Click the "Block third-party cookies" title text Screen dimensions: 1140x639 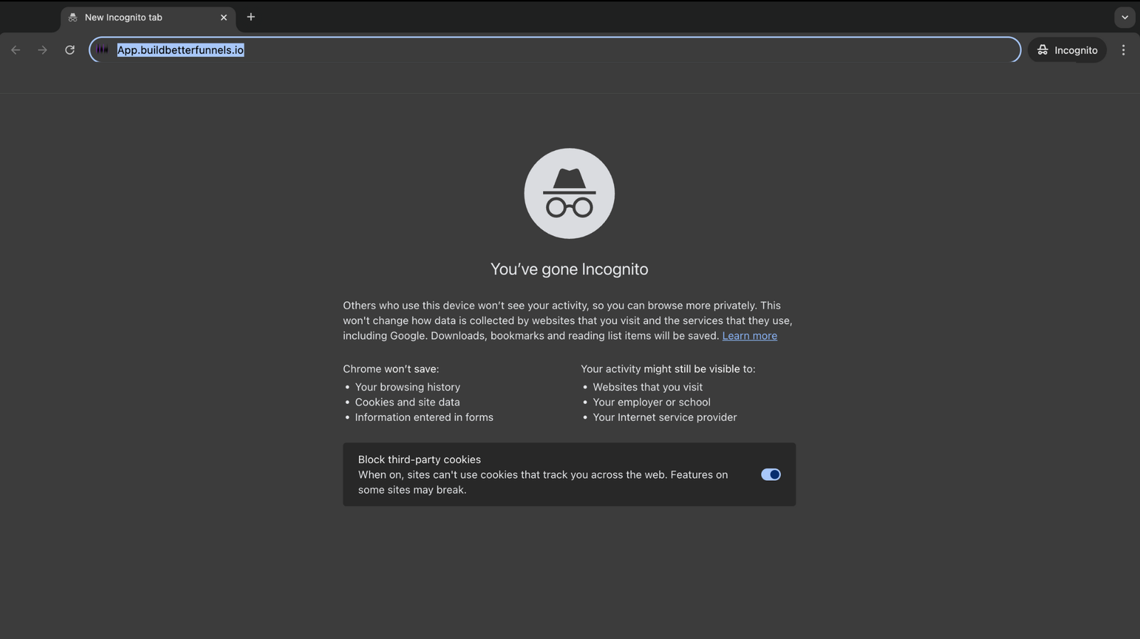point(419,459)
